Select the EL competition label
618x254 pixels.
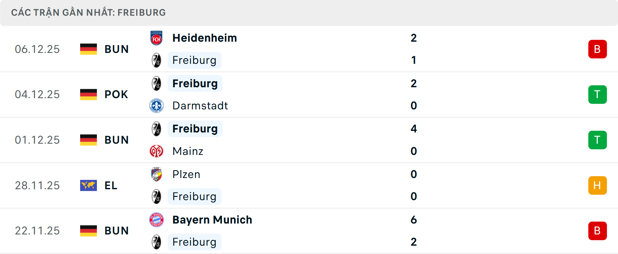(111, 185)
